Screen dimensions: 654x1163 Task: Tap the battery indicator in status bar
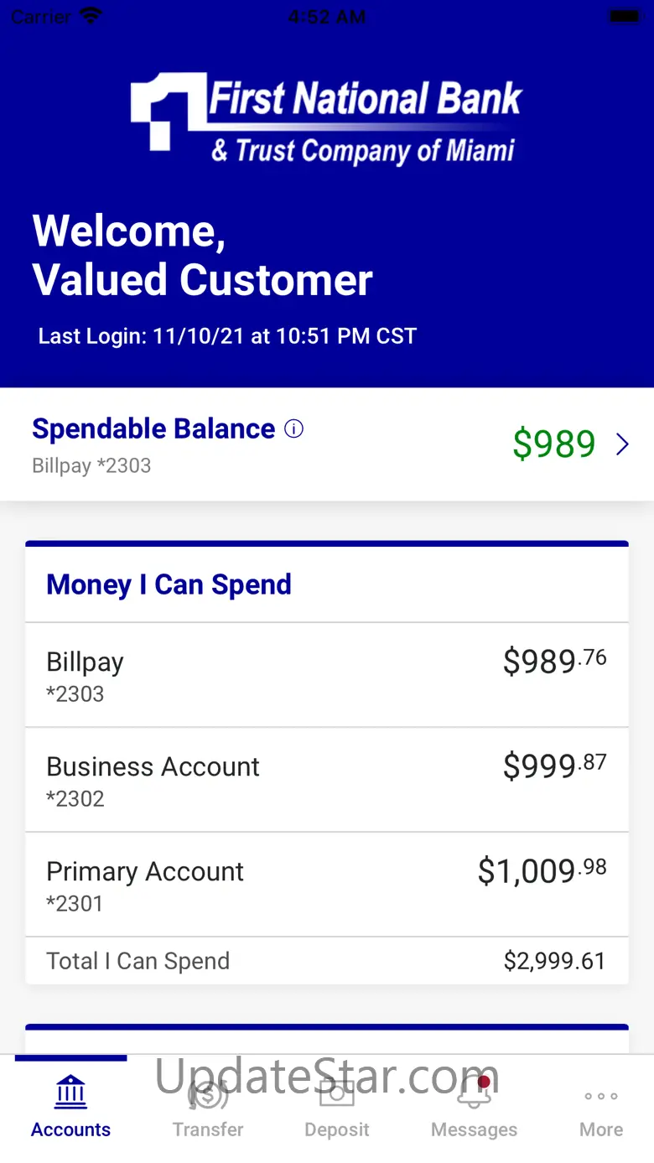tap(624, 16)
